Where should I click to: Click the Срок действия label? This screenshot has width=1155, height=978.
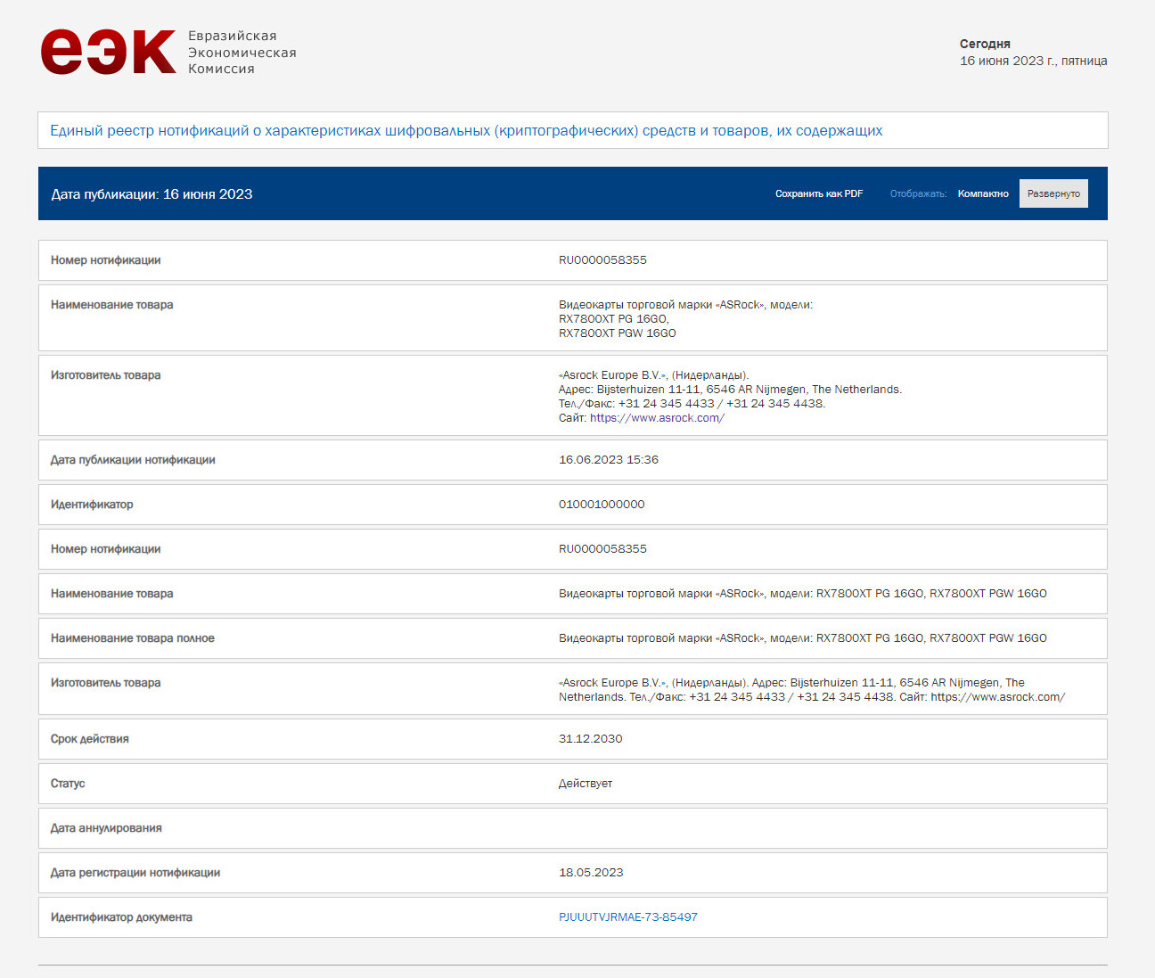90,739
